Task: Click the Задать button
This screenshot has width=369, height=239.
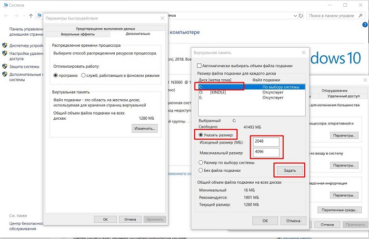Action: coord(289,170)
